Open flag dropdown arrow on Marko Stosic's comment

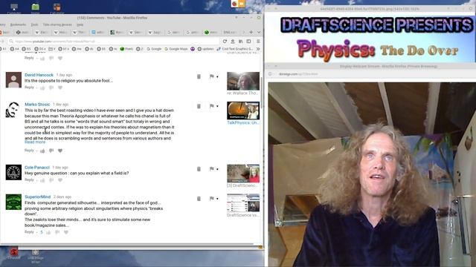(217, 107)
